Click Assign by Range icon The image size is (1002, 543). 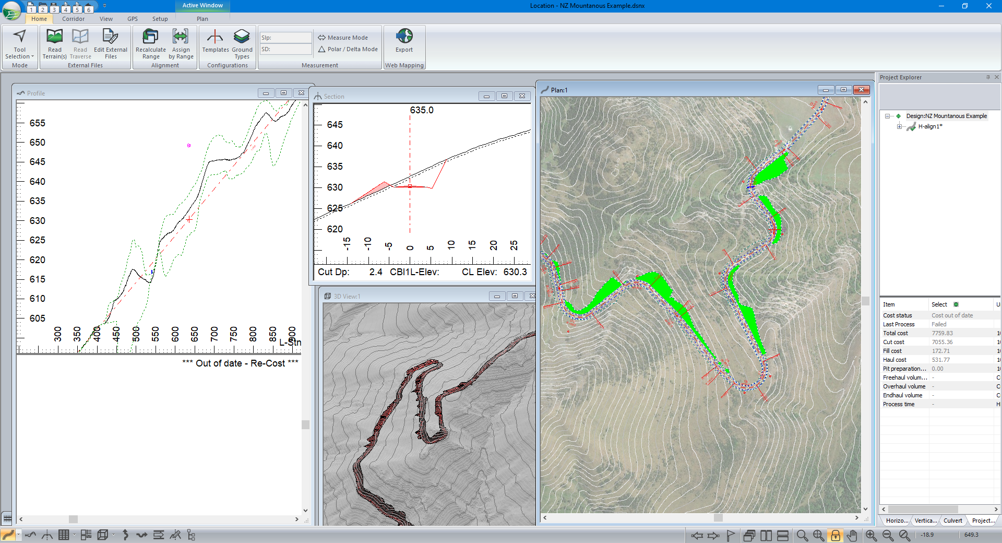(x=181, y=43)
